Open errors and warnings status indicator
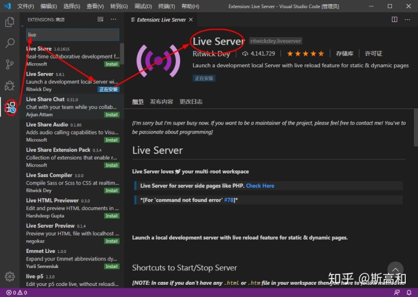This screenshot has height=297, width=418. pos(16,292)
